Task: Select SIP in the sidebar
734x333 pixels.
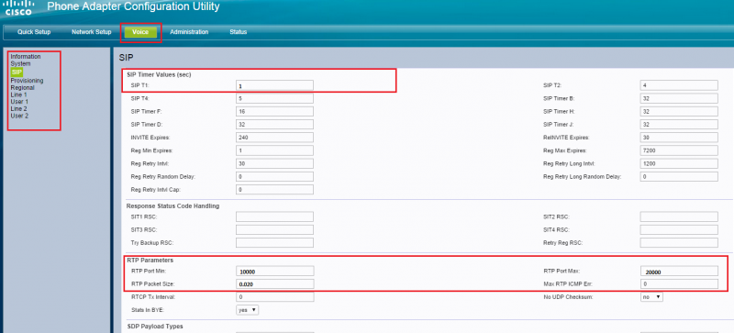Action: (x=17, y=72)
